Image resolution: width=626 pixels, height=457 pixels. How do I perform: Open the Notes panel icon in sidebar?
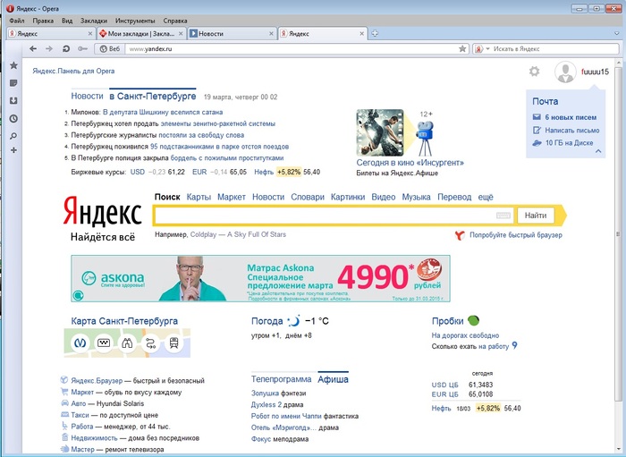(13, 83)
